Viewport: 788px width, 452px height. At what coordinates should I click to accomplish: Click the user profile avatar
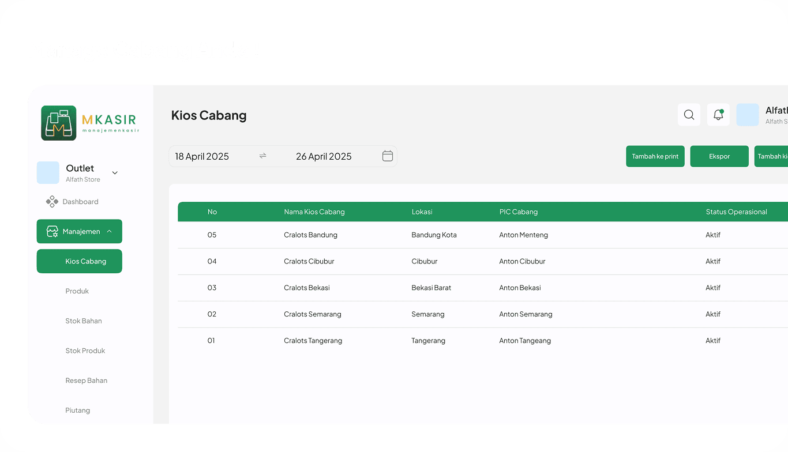(748, 115)
